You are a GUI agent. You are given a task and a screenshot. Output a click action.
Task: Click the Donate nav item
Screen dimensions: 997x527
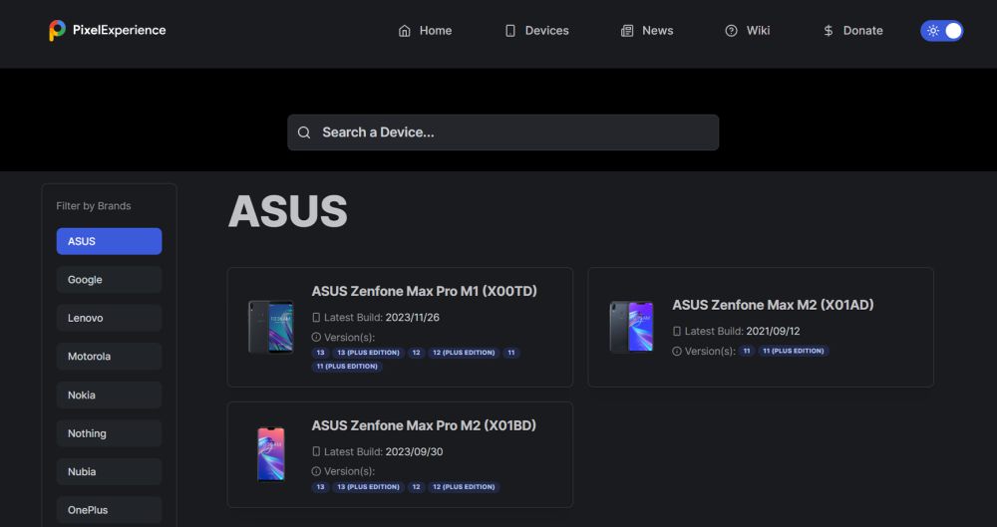tap(852, 31)
